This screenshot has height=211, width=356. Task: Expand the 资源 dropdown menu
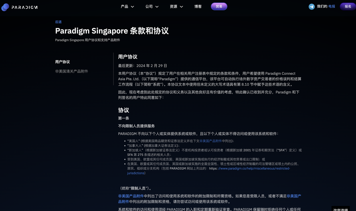(x=174, y=6)
